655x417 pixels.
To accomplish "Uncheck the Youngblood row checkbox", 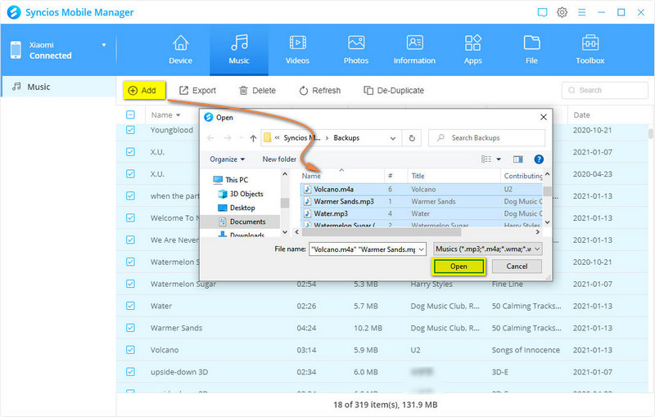I will [130, 130].
